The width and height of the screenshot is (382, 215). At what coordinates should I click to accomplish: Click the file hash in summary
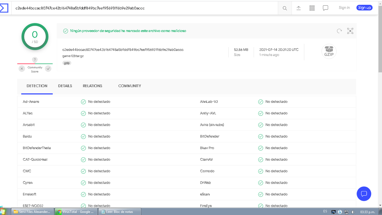point(123,50)
